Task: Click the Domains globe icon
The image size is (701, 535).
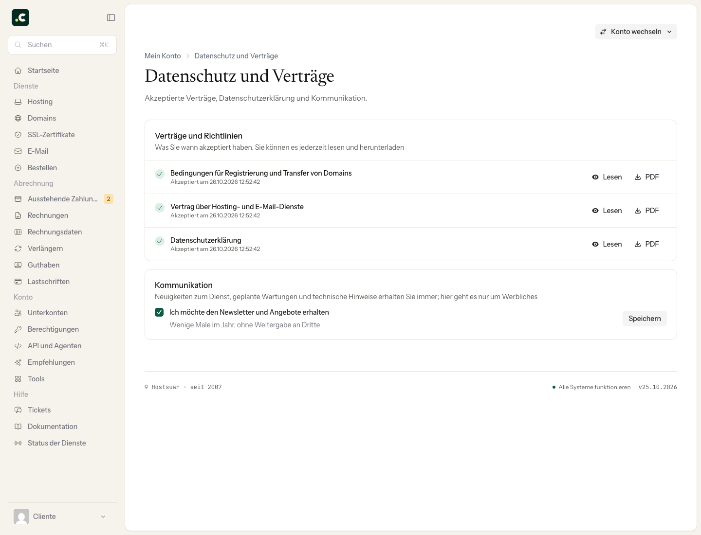Action: click(18, 118)
